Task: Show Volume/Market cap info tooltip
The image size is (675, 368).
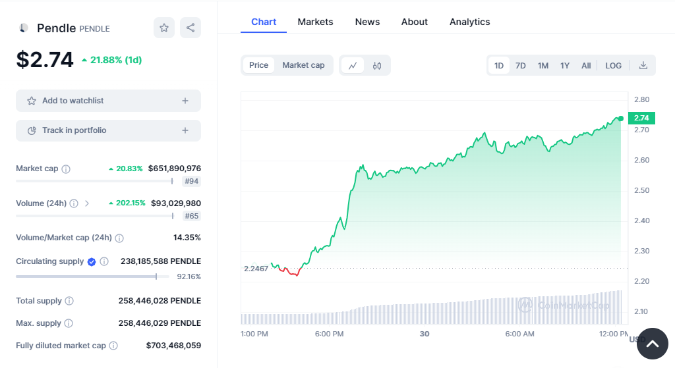Action: click(x=120, y=238)
